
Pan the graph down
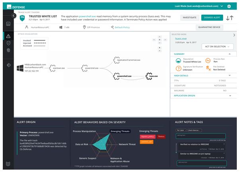pyautogui.click(x=160, y=43)
